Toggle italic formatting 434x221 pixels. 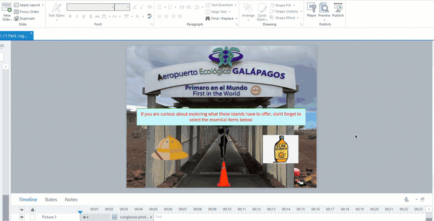pyautogui.click(x=76, y=16)
